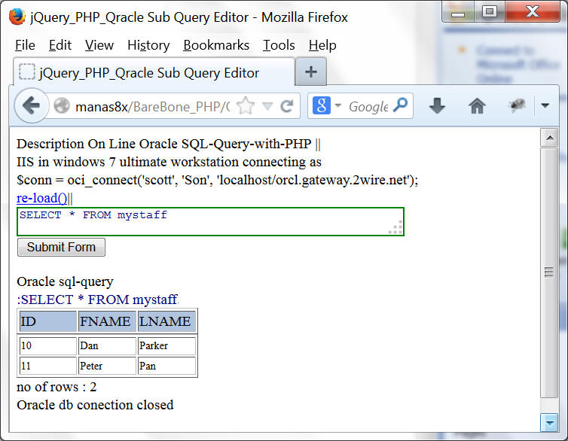The height and width of the screenshot is (441, 568).
Task: Click the Parker last name cell
Action: point(166,345)
